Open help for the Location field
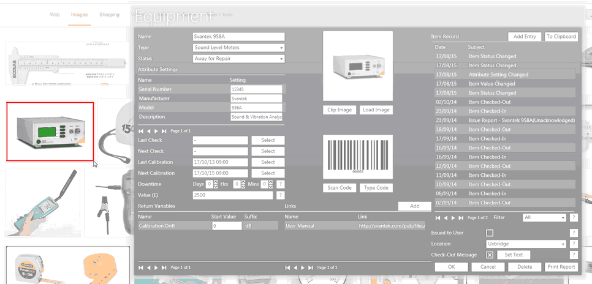 coord(574,244)
